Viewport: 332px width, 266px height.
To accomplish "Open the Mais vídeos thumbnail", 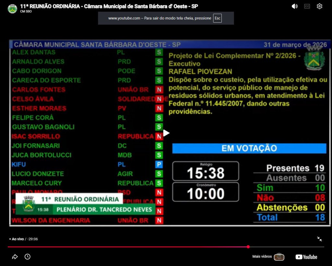I will click(x=279, y=257).
